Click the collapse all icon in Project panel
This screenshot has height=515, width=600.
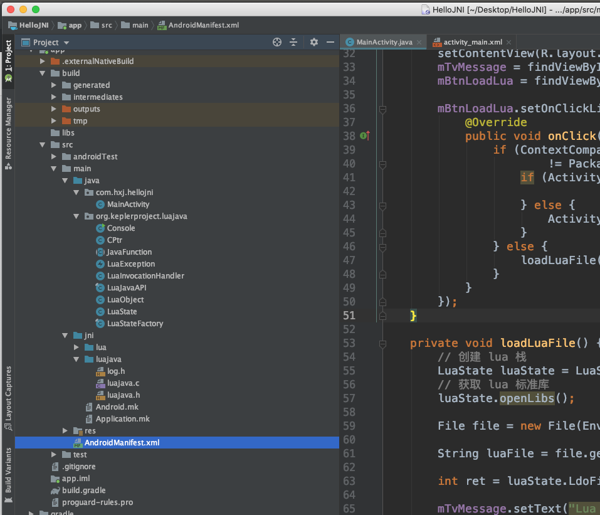point(293,42)
